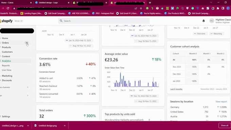Open Content in the sidebar

click(x=6, y=56)
